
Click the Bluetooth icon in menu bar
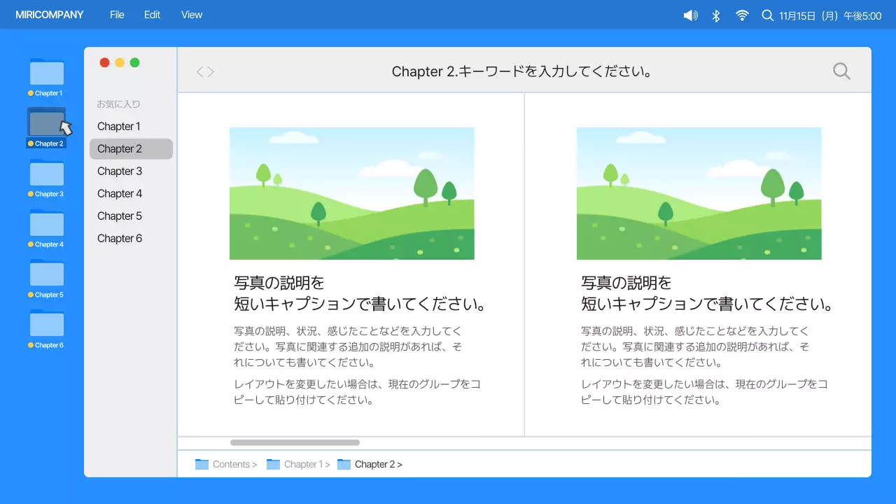coord(715,15)
